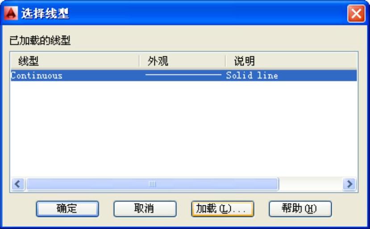The height and width of the screenshot is (229, 370).
Task: Sort by the 线型 column header
Action: 75,61
